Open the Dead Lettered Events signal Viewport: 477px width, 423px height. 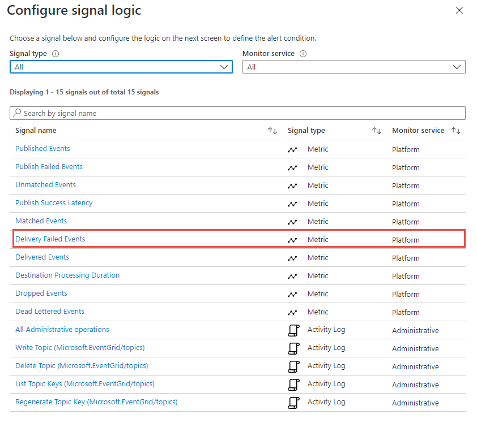point(50,311)
